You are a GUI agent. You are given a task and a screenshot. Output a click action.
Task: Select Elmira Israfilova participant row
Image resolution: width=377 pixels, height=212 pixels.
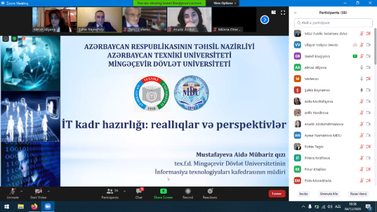[333, 158]
